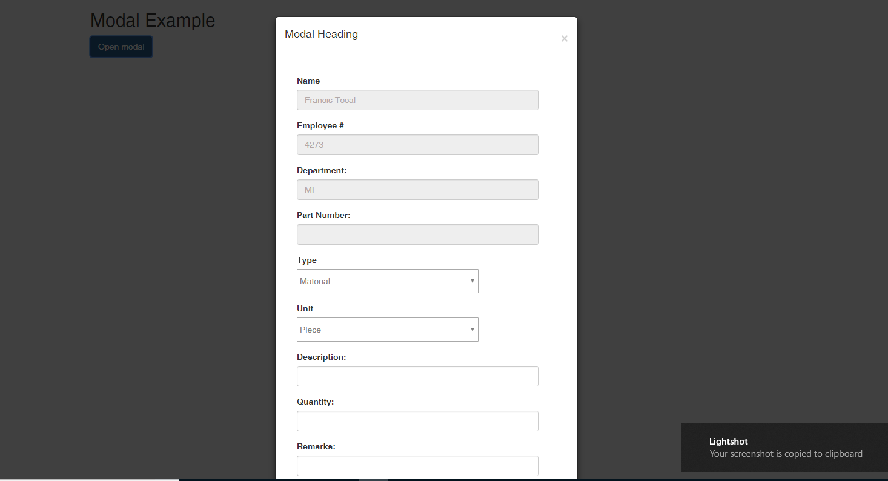
Task: Click the Lightshot clipboard notification
Action: click(784, 447)
